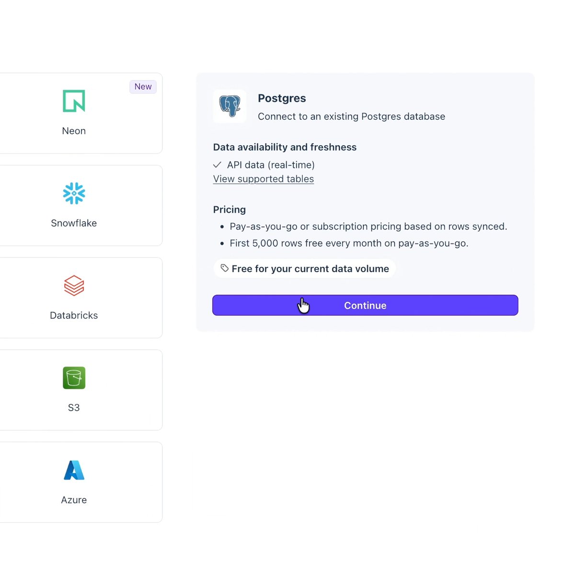Choose the red Databricks stacked-layers icon

(74, 286)
